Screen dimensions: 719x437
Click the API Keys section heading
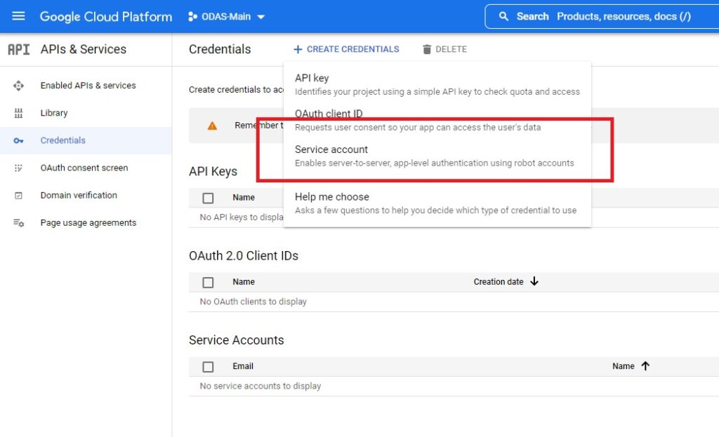213,171
